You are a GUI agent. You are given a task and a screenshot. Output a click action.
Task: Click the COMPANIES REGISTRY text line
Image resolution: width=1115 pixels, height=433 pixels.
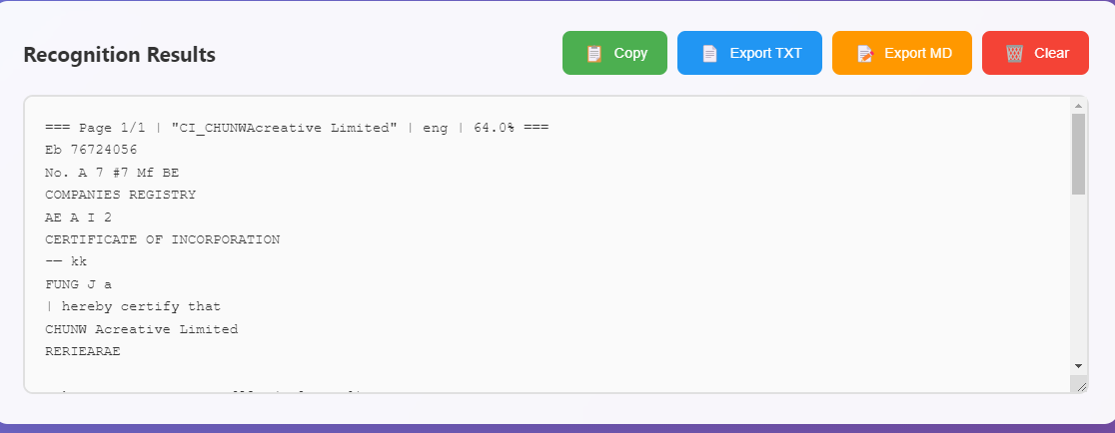click(120, 195)
